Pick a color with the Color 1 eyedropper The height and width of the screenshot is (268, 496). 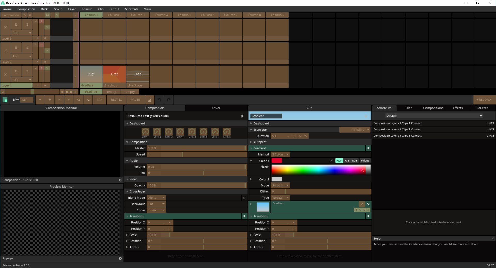tap(331, 161)
